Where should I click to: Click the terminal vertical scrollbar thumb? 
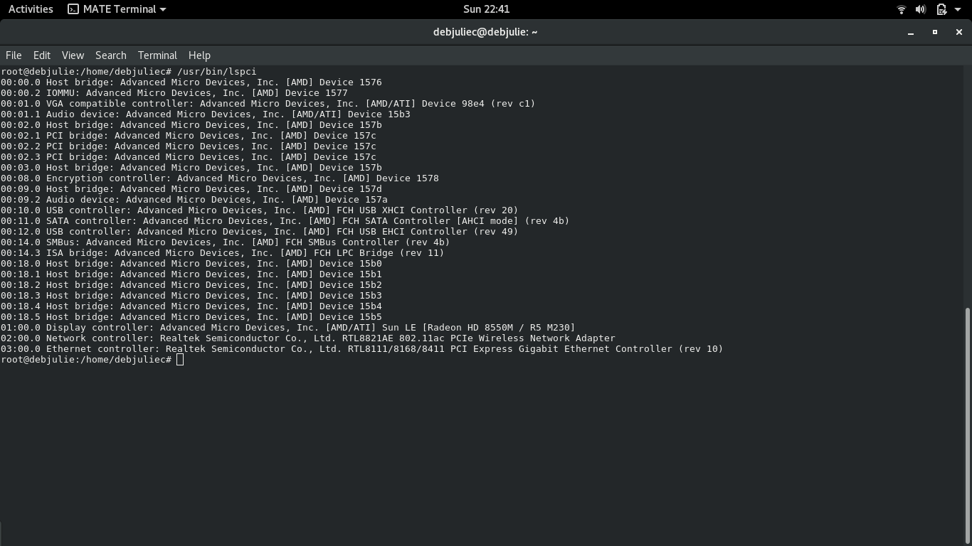[x=967, y=424]
